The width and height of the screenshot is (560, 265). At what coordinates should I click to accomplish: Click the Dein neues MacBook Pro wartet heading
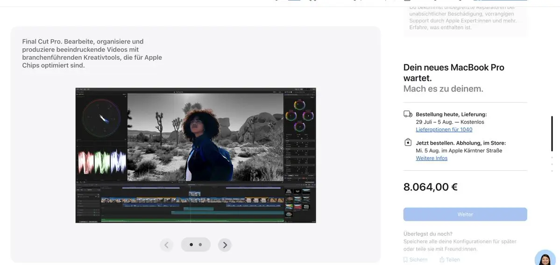pyautogui.click(x=454, y=72)
